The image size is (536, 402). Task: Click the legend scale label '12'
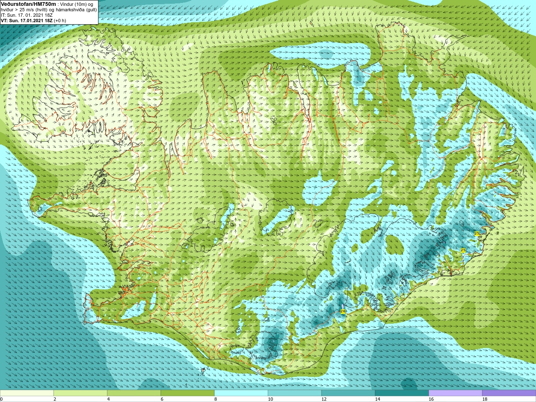point(324,399)
